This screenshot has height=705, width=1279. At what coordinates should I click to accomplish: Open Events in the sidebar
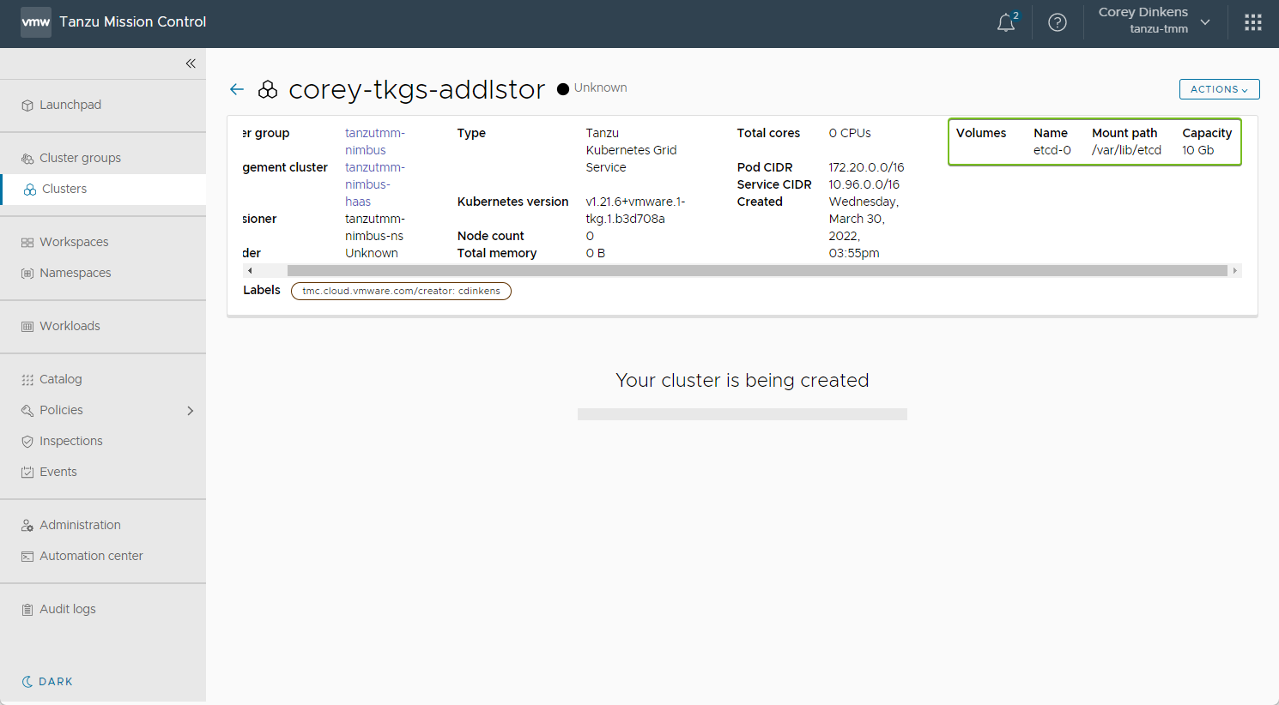click(58, 472)
